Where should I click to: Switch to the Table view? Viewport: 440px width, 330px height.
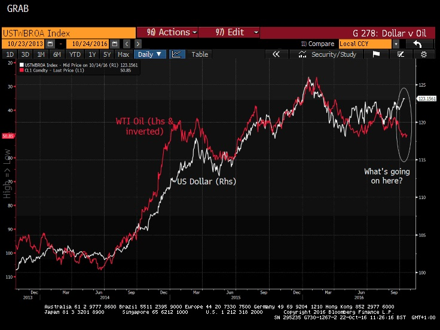pyautogui.click(x=200, y=54)
